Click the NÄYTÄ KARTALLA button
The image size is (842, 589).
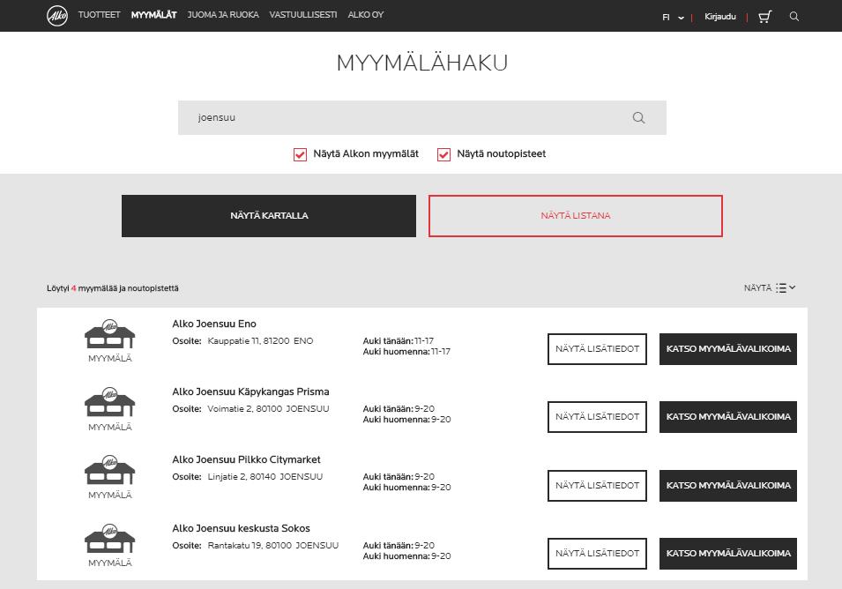269,216
